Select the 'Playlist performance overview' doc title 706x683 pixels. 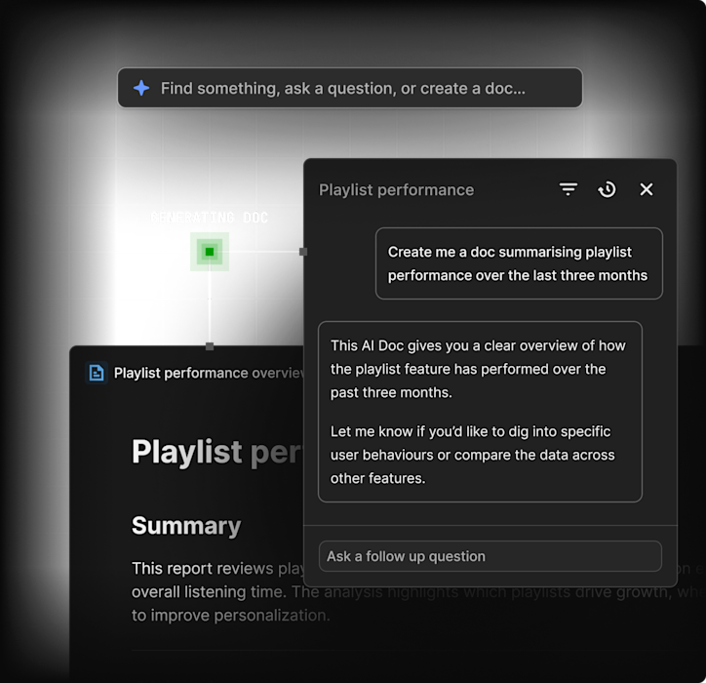tap(209, 373)
